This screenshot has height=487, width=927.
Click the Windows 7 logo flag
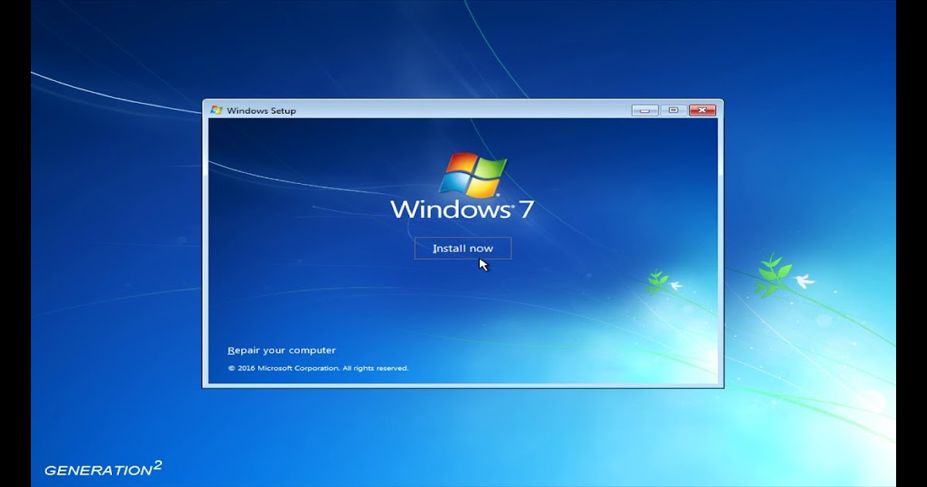473,174
